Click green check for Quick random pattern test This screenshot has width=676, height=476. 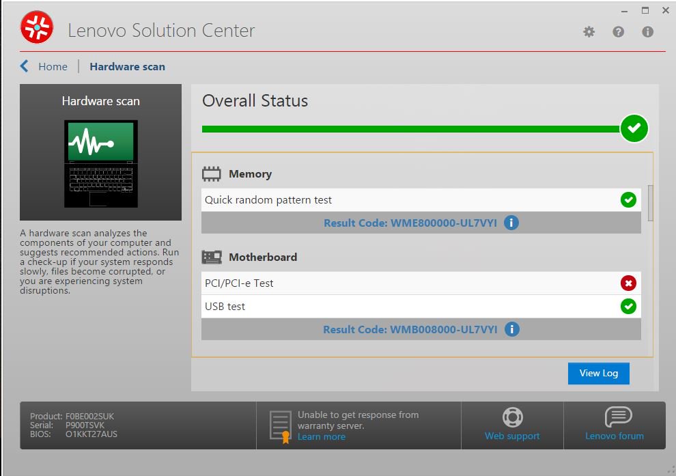point(628,200)
